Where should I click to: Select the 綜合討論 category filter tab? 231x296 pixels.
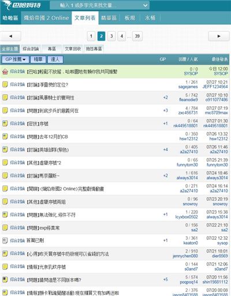(x=31, y=49)
